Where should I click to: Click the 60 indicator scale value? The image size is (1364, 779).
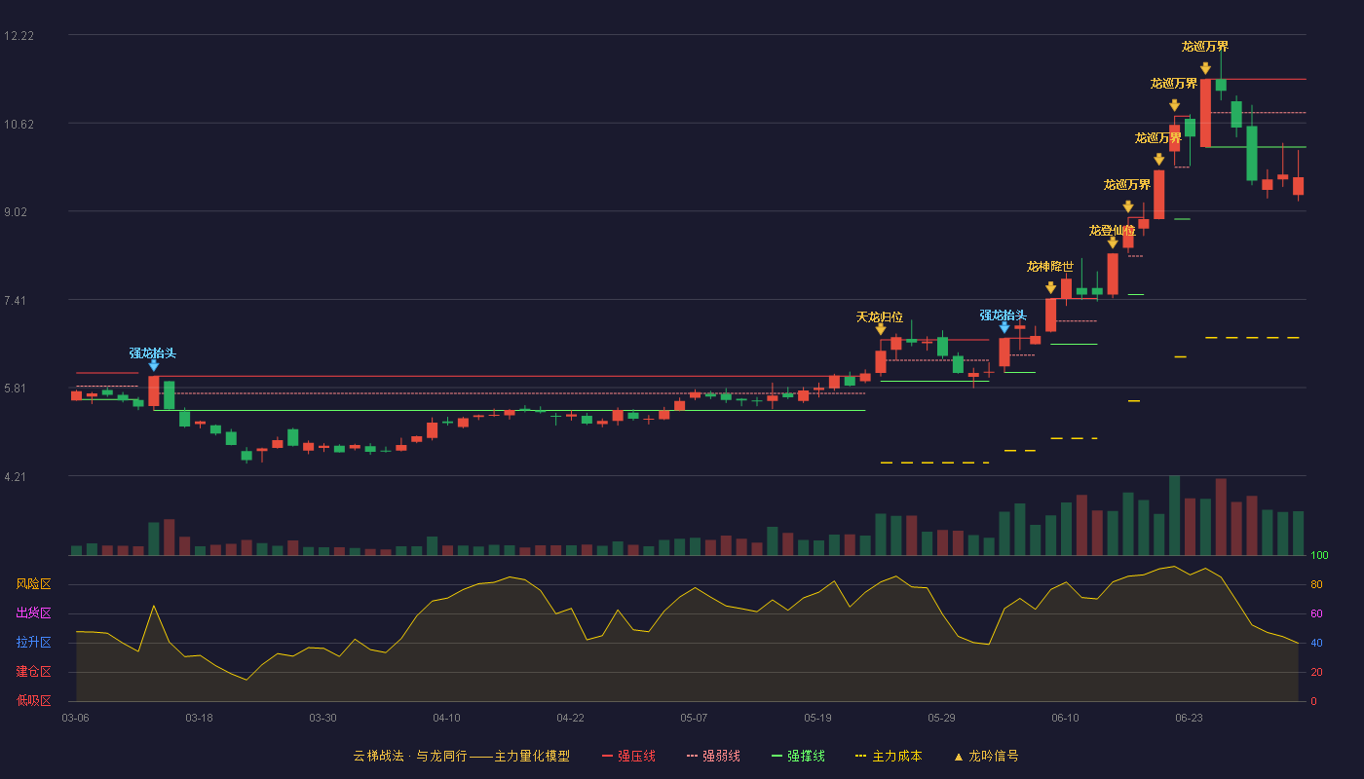(1316, 614)
